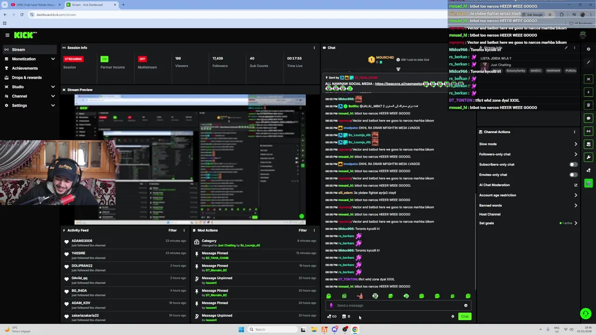The image size is (596, 335).
Task: Open Chrome from the taskbar
Action: click(355, 329)
